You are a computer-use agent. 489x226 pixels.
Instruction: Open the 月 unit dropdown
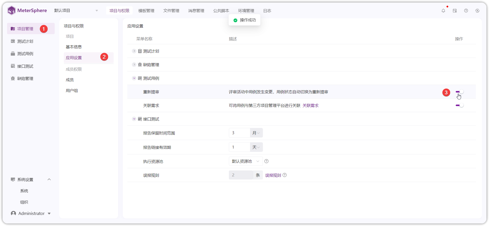click(x=256, y=133)
